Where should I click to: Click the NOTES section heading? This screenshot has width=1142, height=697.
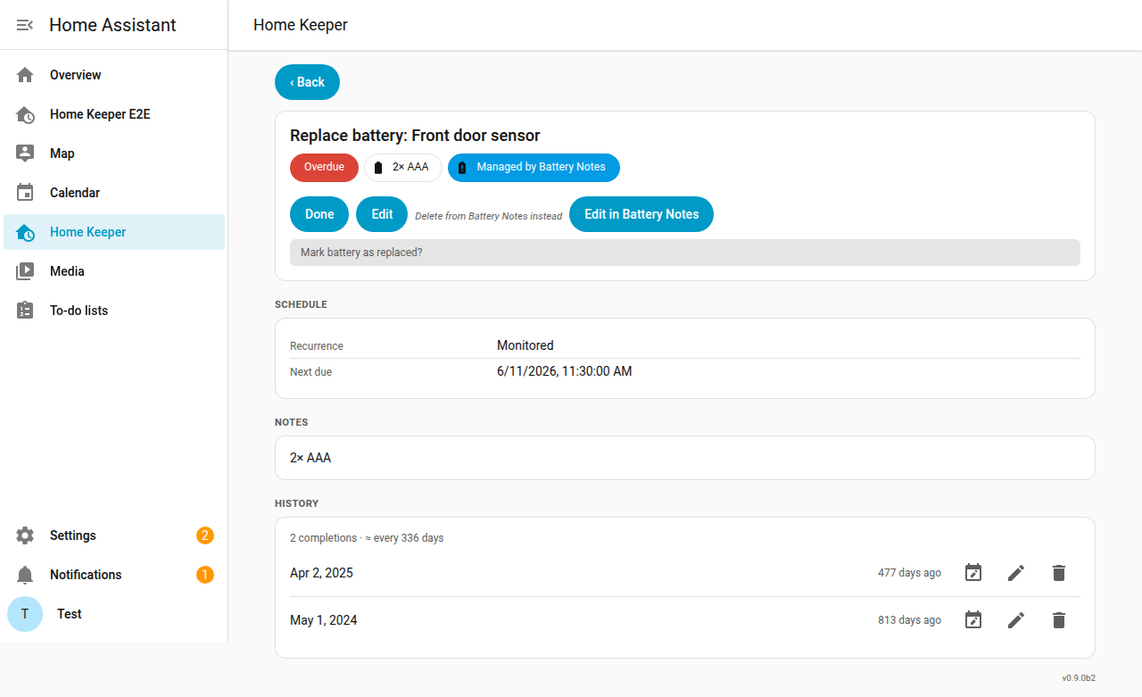click(291, 422)
